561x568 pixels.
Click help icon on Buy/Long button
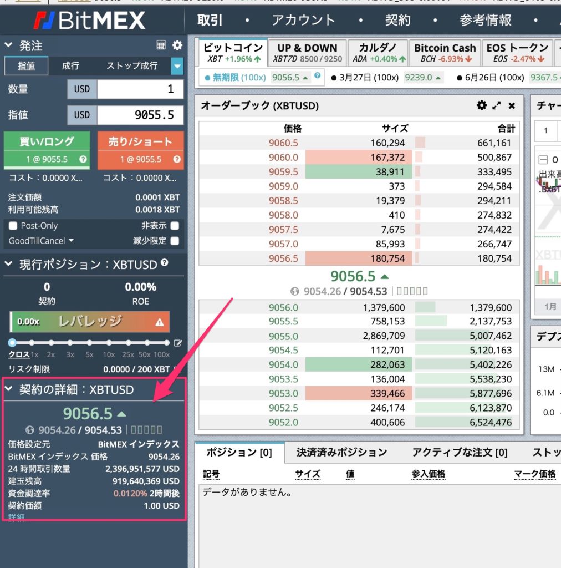coord(83,159)
